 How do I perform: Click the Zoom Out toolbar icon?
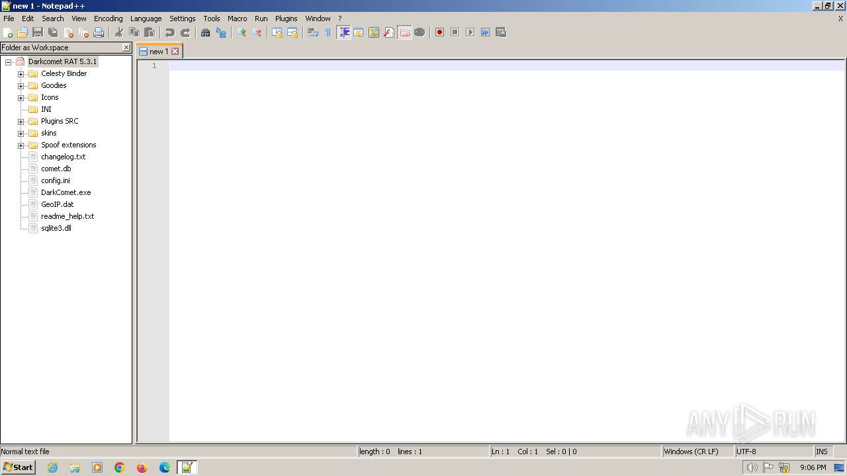(x=257, y=32)
